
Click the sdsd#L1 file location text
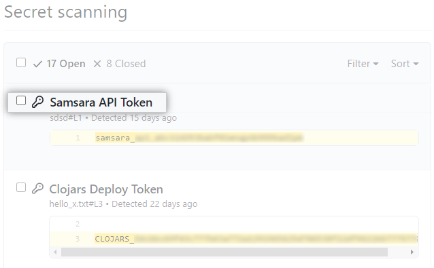(x=66, y=118)
